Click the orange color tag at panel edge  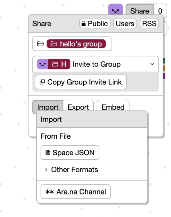pyautogui.click(x=164, y=68)
